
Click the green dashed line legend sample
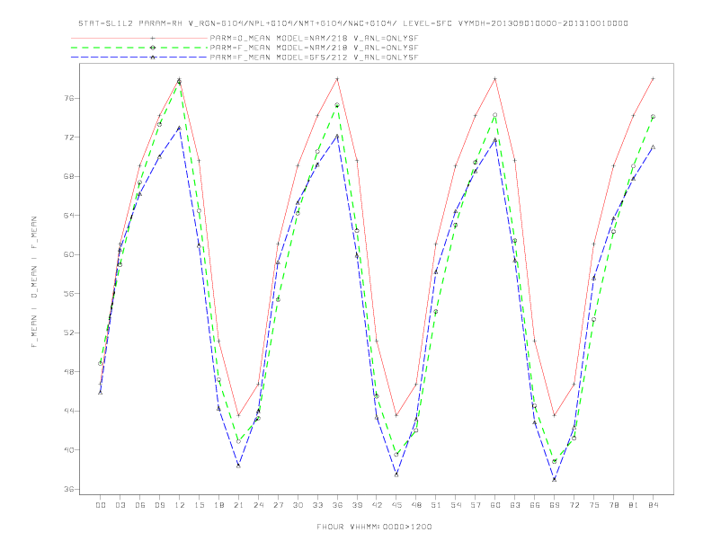139,48
